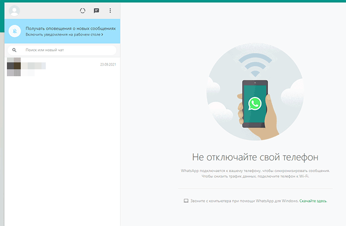Click the blurred chat contact avatar
346x226 pixels.
(x=14, y=67)
